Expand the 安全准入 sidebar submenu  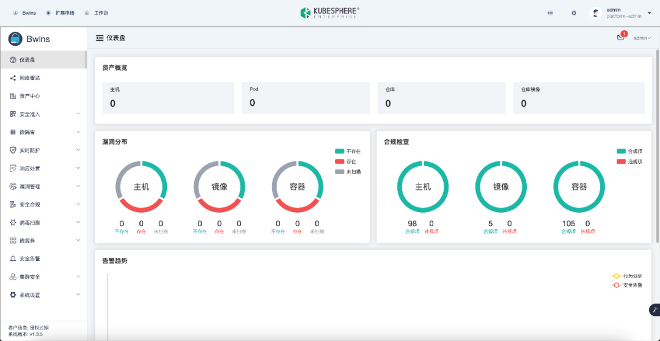coord(45,114)
